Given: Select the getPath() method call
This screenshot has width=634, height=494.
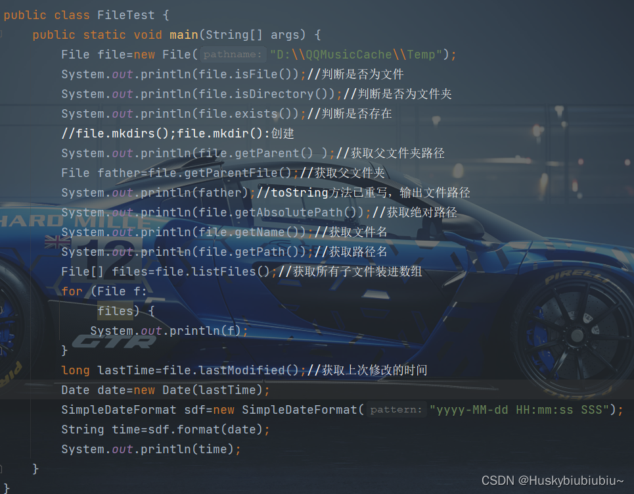Looking at the screenshot, I should click(260, 251).
